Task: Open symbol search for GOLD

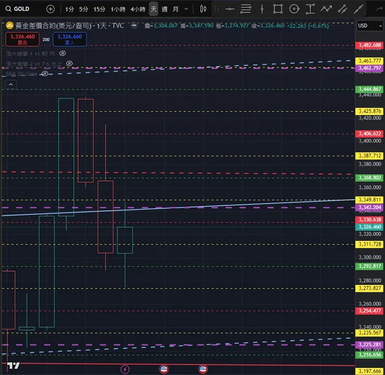Action: 18,9
